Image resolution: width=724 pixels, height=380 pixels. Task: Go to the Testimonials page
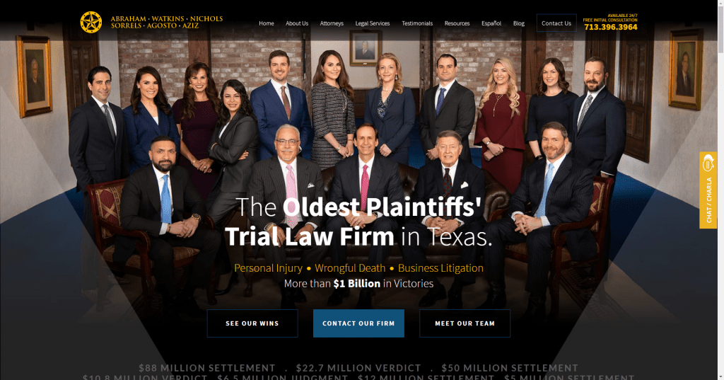(417, 23)
